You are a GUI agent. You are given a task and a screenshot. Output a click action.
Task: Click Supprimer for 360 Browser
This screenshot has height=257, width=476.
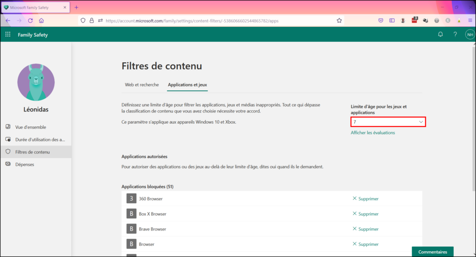tap(365, 199)
